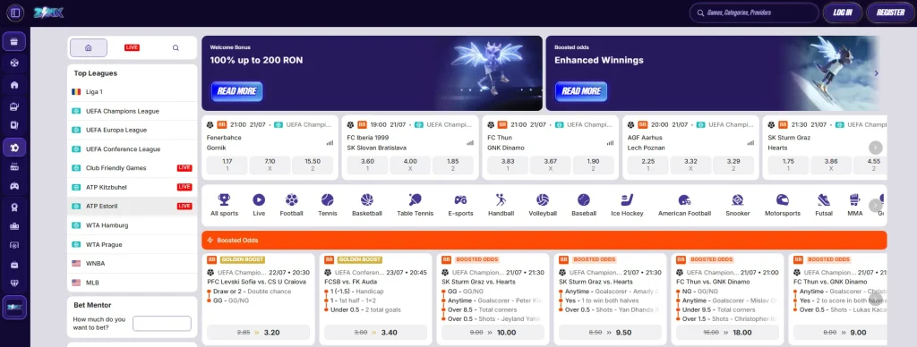The height and width of the screenshot is (347, 917).
Task: Pick FC Thun win odds 3.83
Action: 509,165
